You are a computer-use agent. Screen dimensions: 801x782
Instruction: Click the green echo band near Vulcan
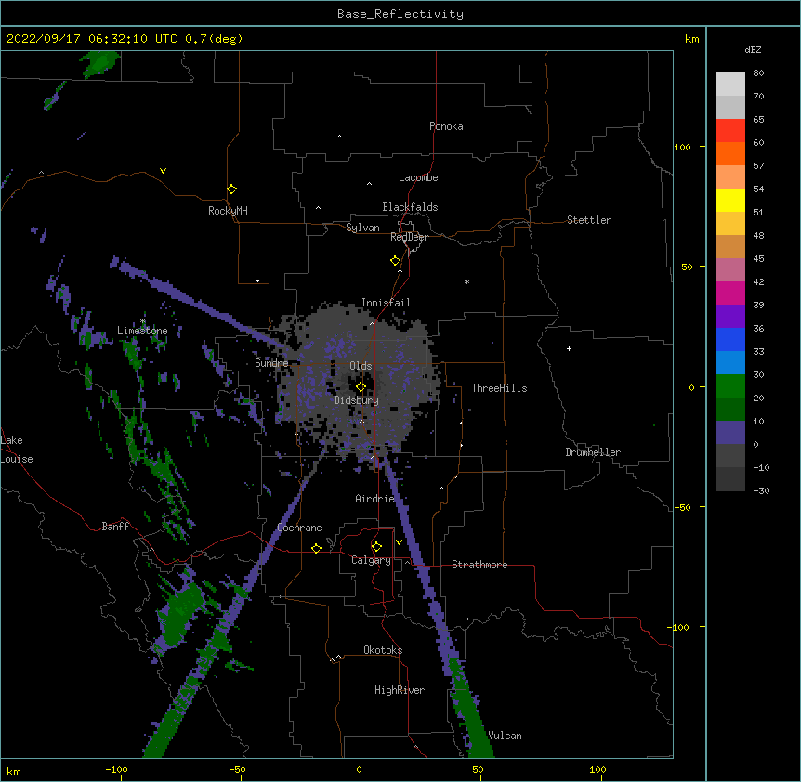[x=473, y=714]
